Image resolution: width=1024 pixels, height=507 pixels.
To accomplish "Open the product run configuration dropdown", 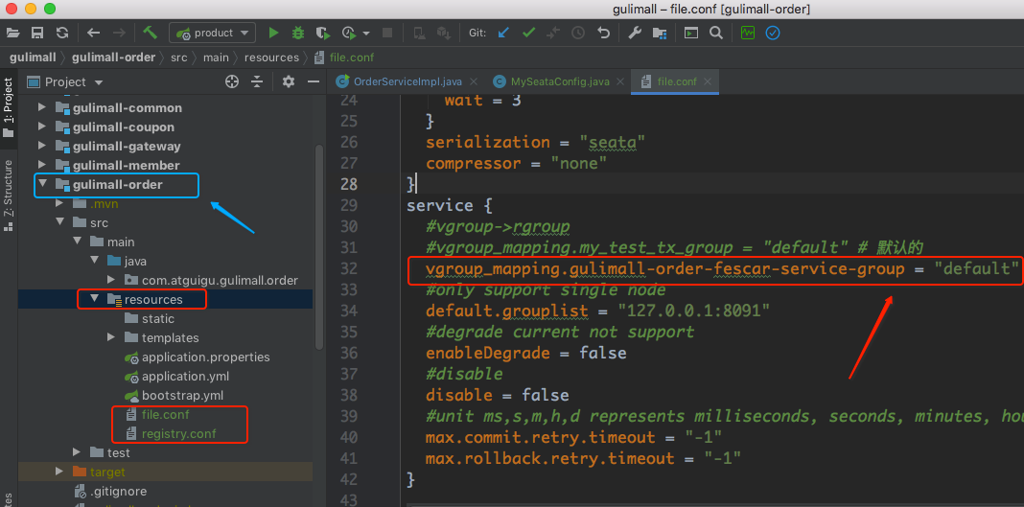I will (213, 33).
